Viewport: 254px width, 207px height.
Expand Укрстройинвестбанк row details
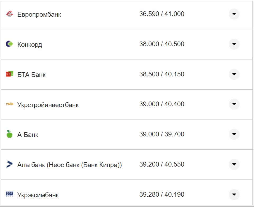click(234, 104)
